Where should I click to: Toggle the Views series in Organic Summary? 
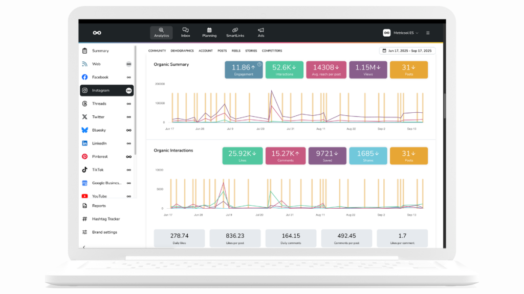(x=368, y=70)
